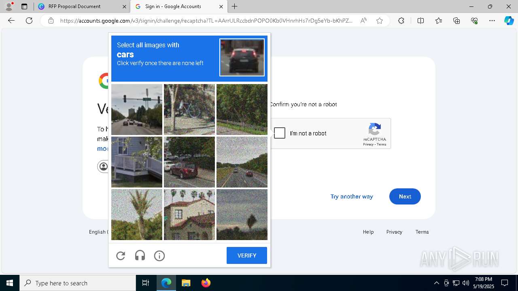Open the footer Terms link
This screenshot has height=291, width=518.
pos(422,232)
